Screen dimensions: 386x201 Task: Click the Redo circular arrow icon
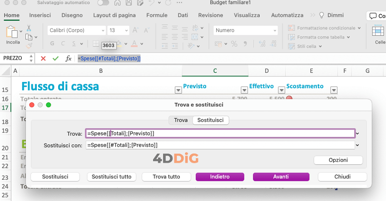point(168,3)
